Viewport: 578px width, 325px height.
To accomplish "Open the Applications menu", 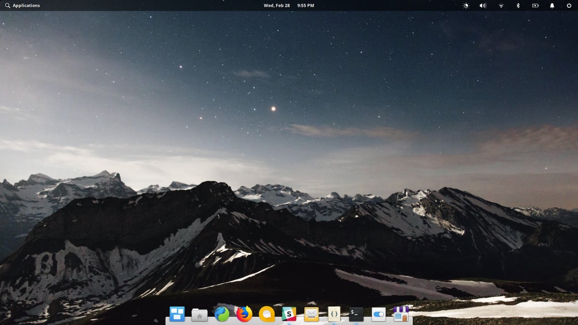I will [x=22, y=5].
